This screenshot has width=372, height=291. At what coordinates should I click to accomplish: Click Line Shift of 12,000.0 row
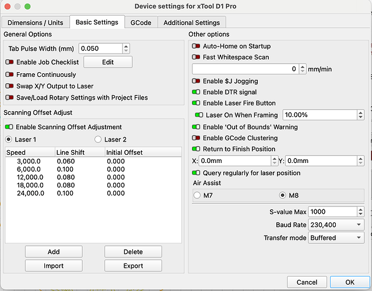tap(66, 178)
